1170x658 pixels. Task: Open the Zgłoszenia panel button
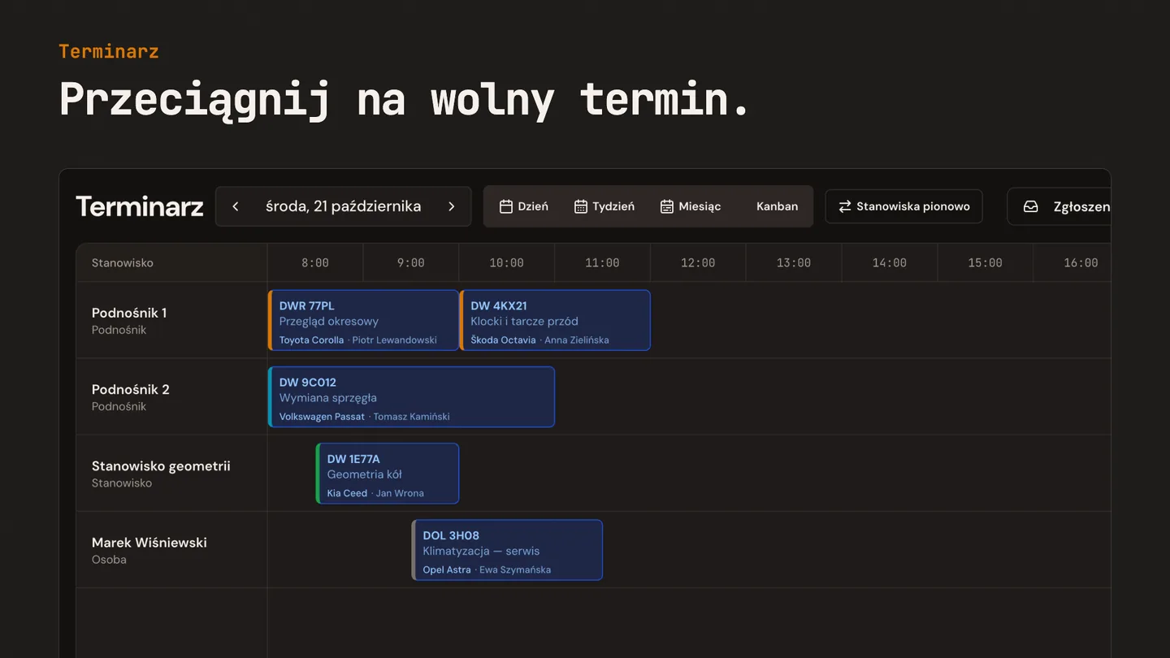[1059, 206]
